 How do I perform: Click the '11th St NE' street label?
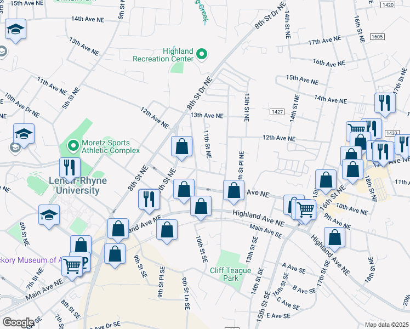click(x=207, y=144)
